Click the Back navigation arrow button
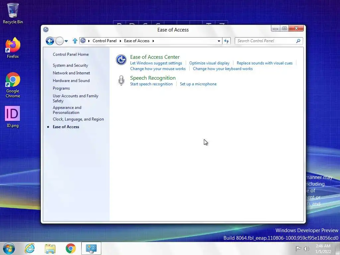 click(x=50, y=41)
